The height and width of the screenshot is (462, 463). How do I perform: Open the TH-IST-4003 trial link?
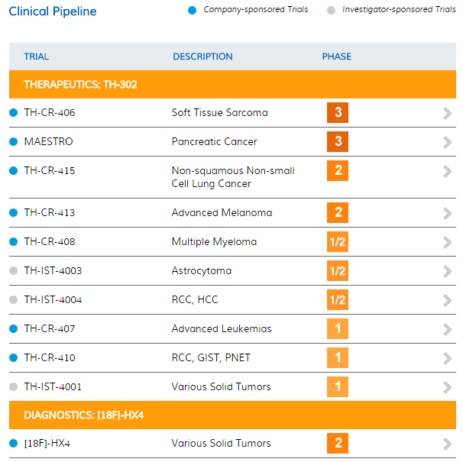tap(53, 271)
